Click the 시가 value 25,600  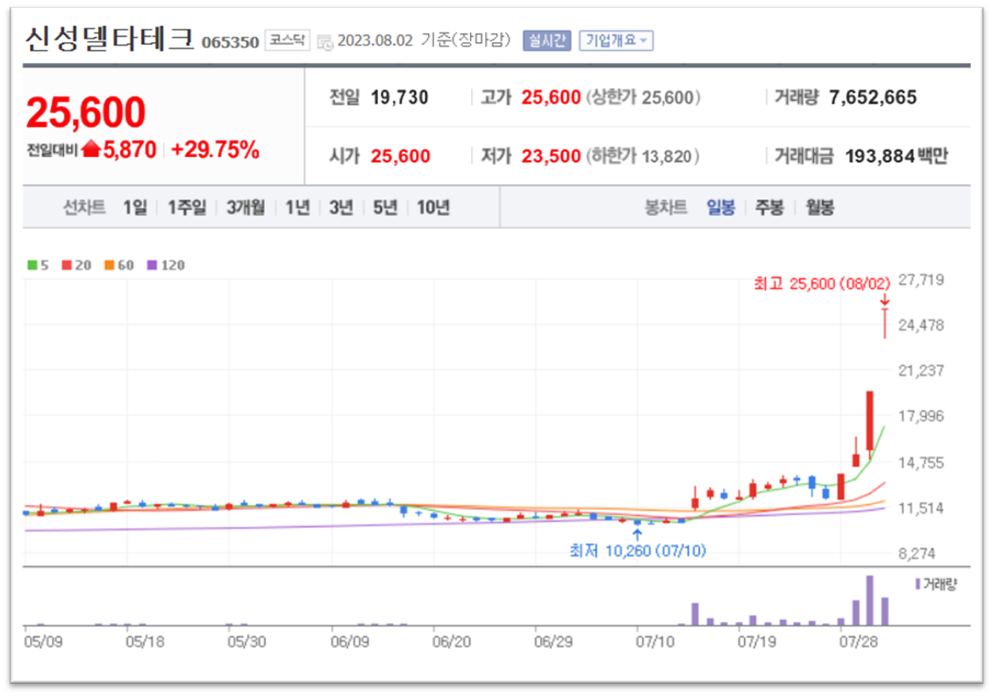(400, 156)
